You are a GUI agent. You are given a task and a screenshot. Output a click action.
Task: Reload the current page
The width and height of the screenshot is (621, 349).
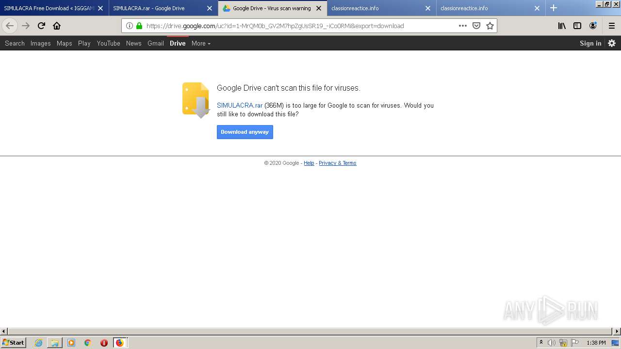click(x=41, y=26)
